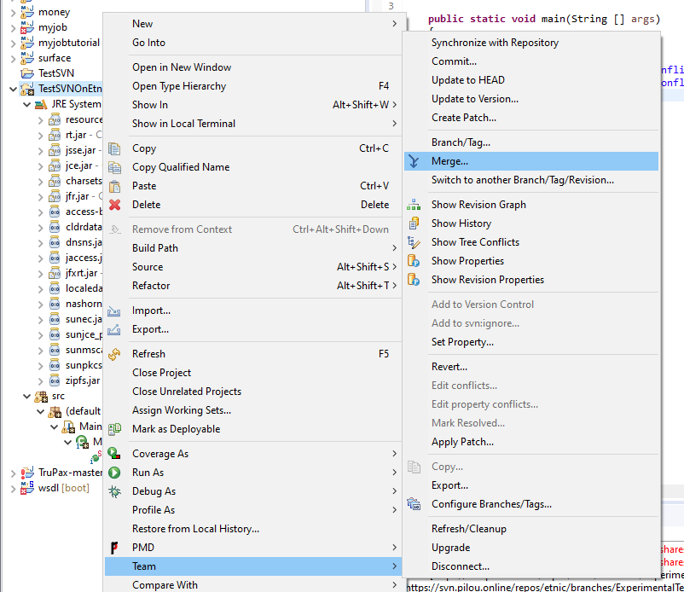
Task: Click the Show Tree Conflicts icon
Action: pos(414,242)
